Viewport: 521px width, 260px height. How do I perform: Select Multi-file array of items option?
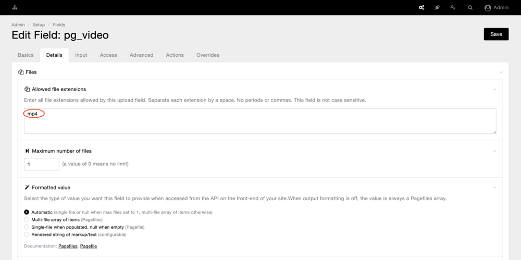click(x=27, y=220)
